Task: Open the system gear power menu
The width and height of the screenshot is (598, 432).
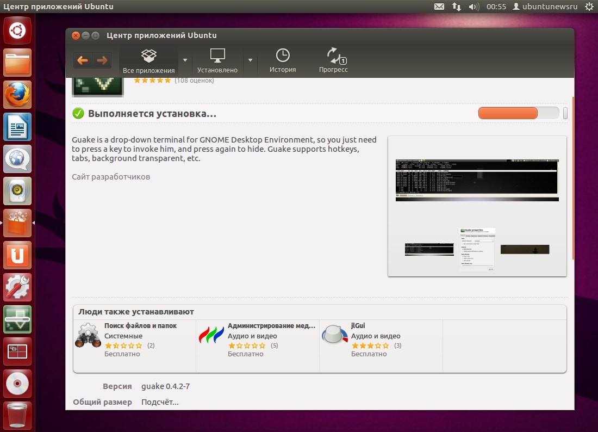Action: coord(589,7)
